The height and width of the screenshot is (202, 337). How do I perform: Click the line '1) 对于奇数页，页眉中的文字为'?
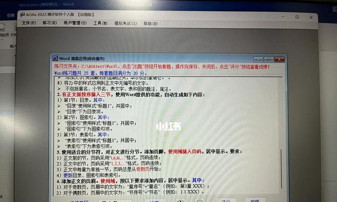click(132, 186)
